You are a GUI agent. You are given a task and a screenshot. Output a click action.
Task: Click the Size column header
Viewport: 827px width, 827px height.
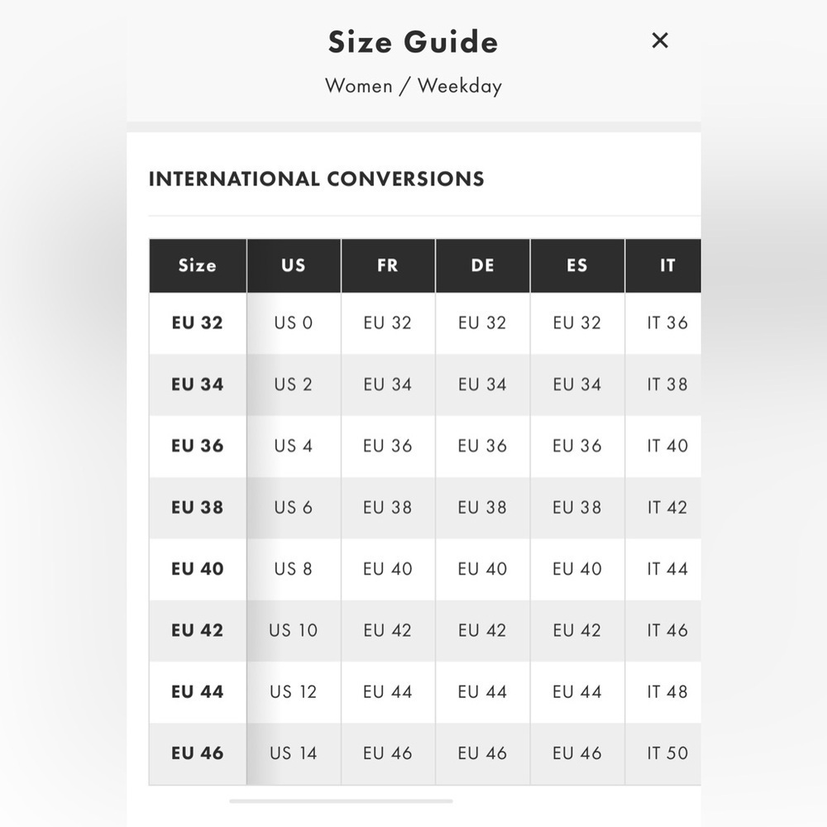(198, 265)
